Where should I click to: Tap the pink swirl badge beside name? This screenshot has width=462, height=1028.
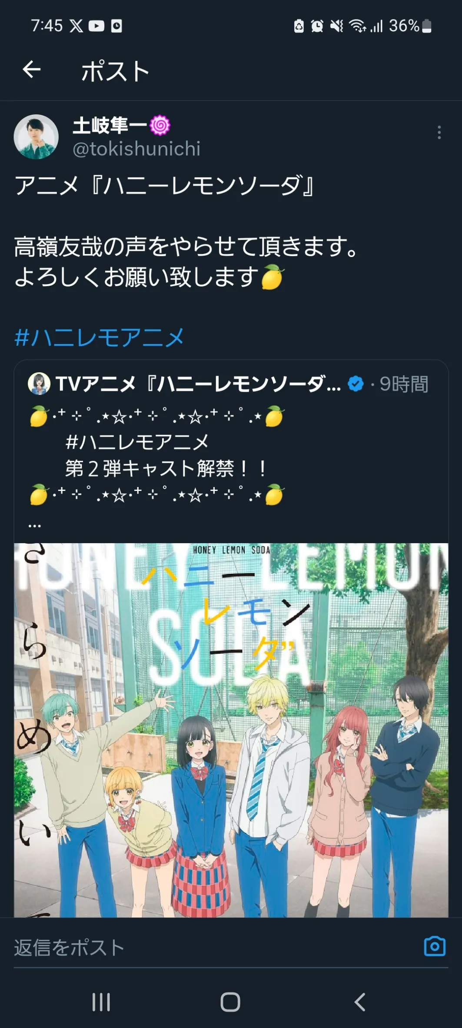(160, 125)
